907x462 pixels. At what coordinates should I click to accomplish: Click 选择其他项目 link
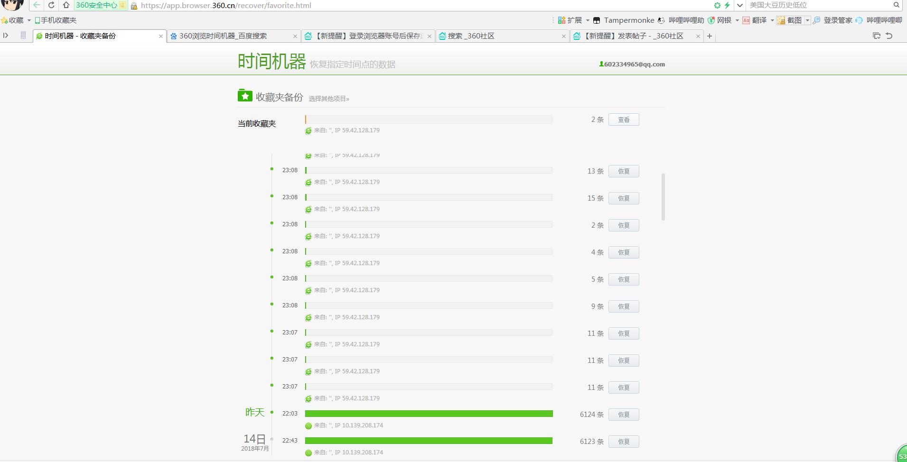tap(329, 99)
